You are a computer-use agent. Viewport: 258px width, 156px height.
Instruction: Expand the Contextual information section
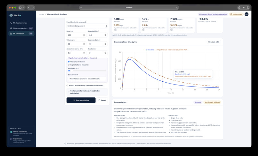(x=87, y=92)
